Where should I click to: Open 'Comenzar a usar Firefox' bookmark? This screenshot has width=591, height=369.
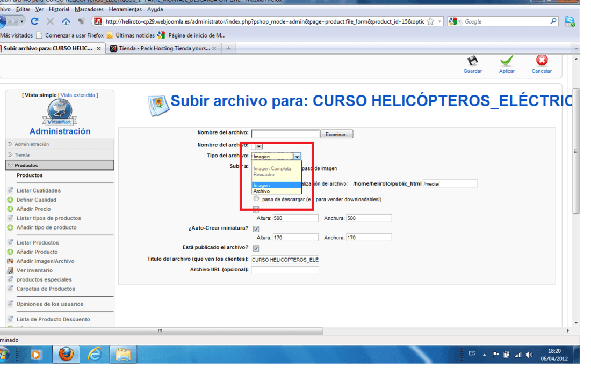(70, 35)
